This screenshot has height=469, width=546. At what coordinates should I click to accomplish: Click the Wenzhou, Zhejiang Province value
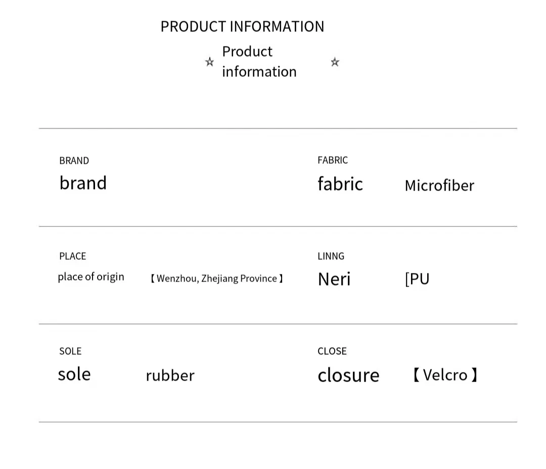[x=217, y=278]
